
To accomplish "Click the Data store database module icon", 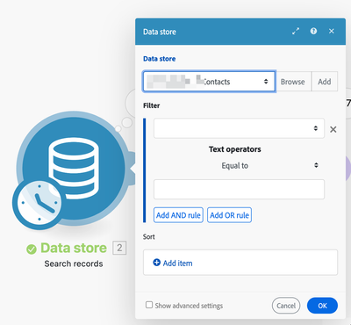I will pos(74,168).
